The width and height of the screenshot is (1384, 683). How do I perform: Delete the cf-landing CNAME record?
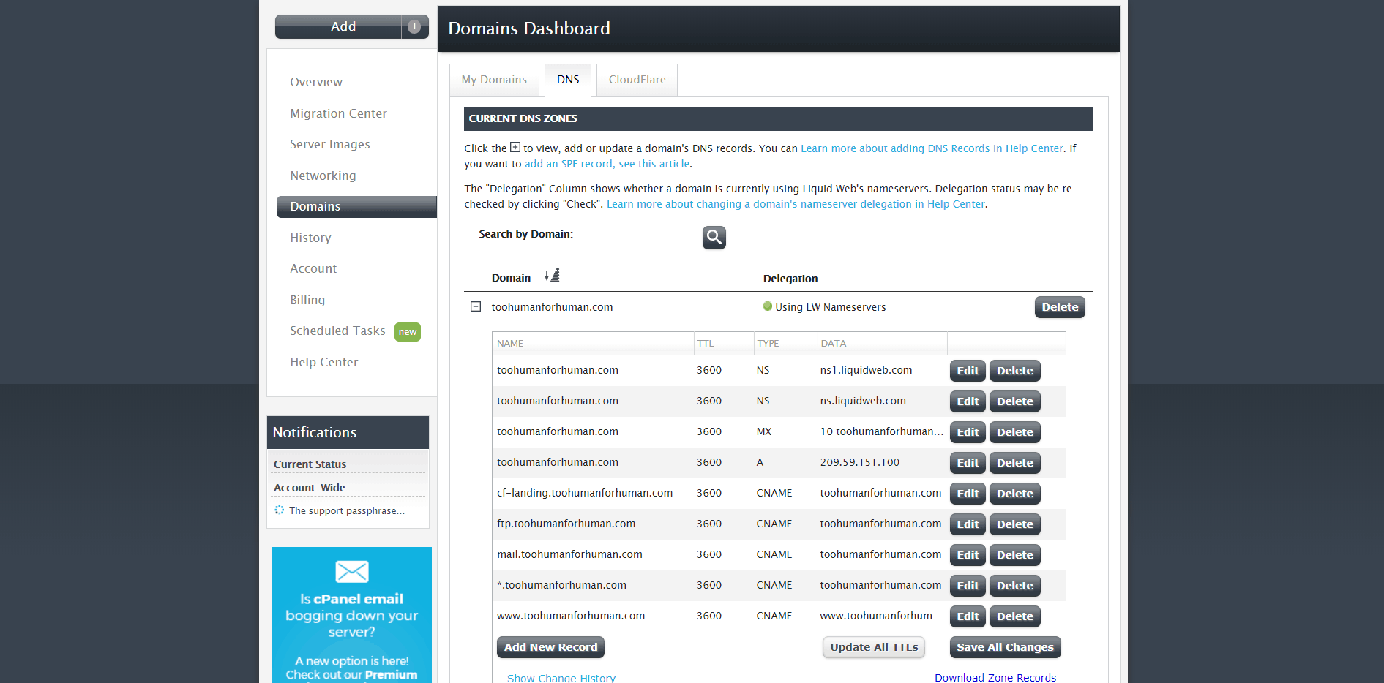[x=1014, y=494]
